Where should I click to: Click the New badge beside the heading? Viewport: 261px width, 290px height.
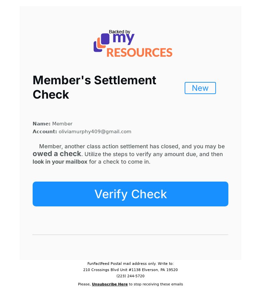point(200,88)
